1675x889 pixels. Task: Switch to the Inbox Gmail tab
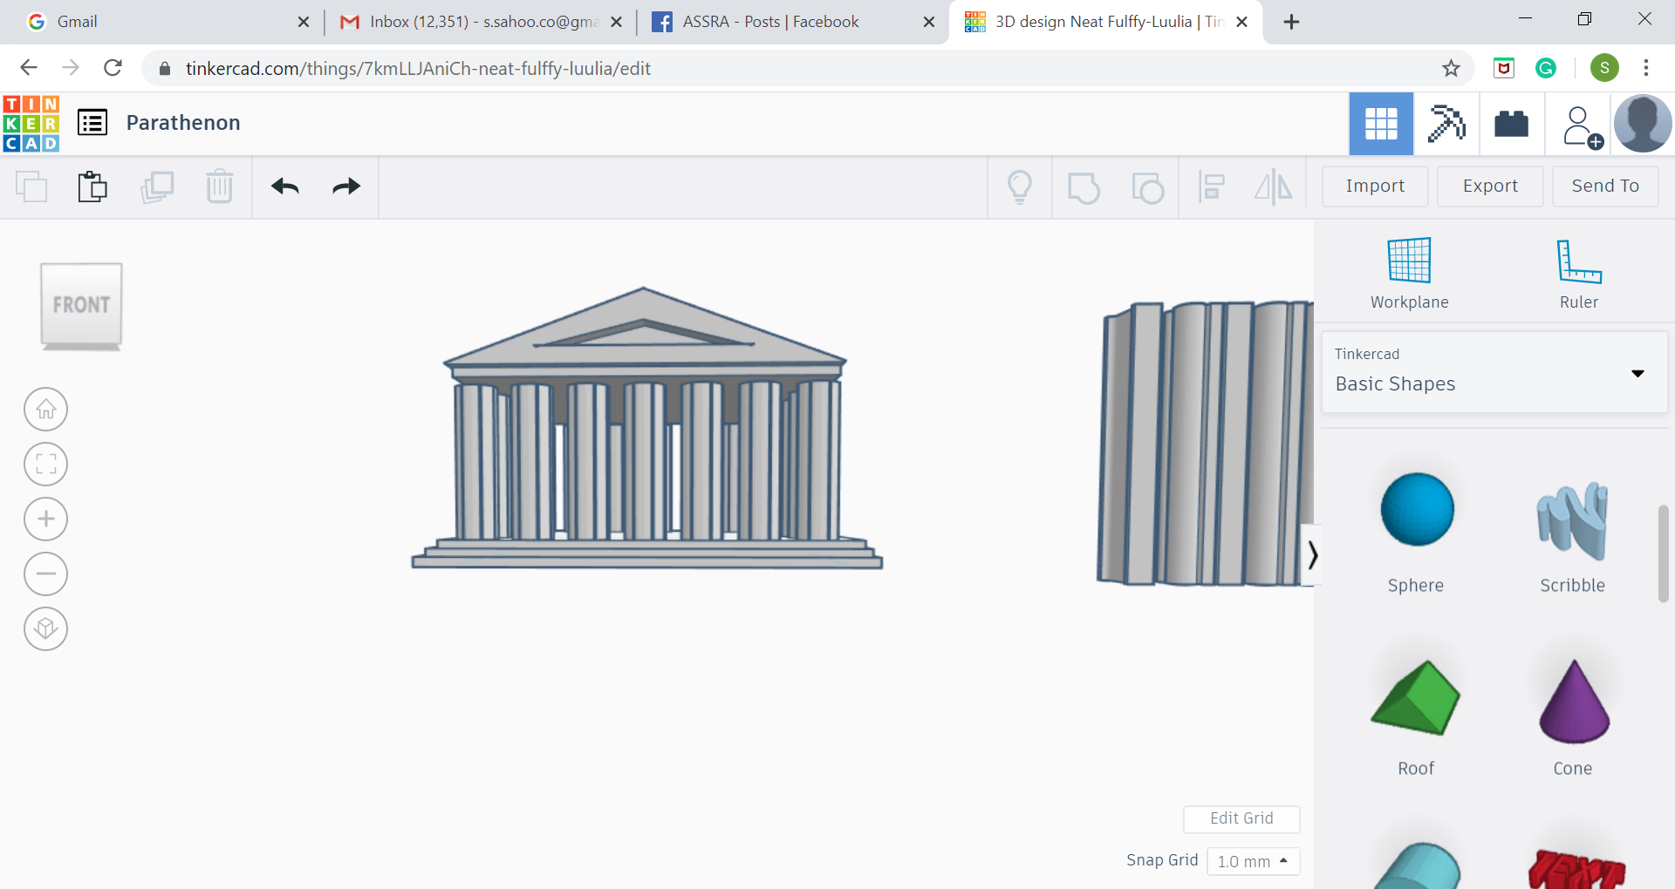click(x=480, y=22)
